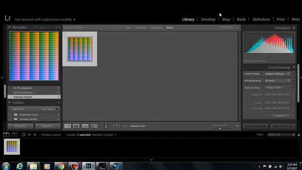Switch to the Library module

pyautogui.click(x=188, y=19)
